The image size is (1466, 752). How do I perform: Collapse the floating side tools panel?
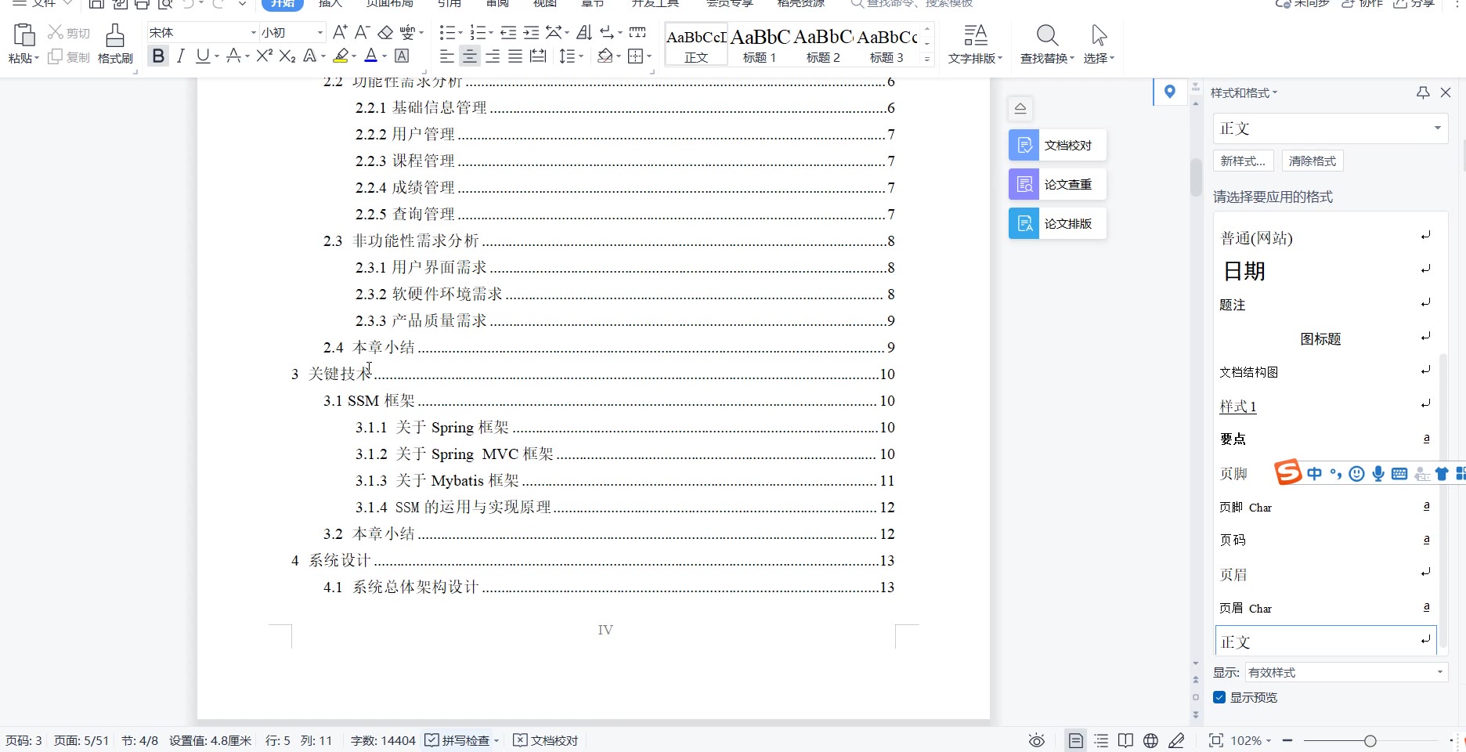tap(1020, 108)
